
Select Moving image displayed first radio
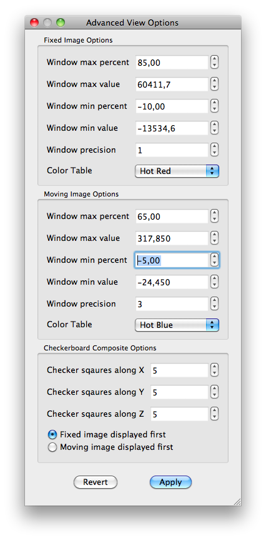pyautogui.click(x=52, y=447)
